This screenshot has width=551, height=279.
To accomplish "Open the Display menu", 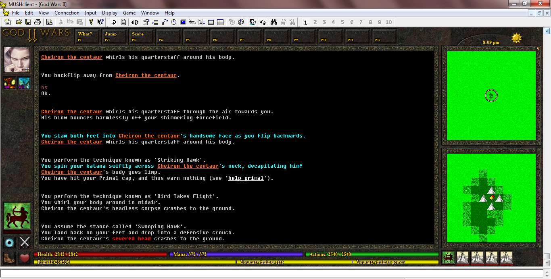I will (110, 13).
